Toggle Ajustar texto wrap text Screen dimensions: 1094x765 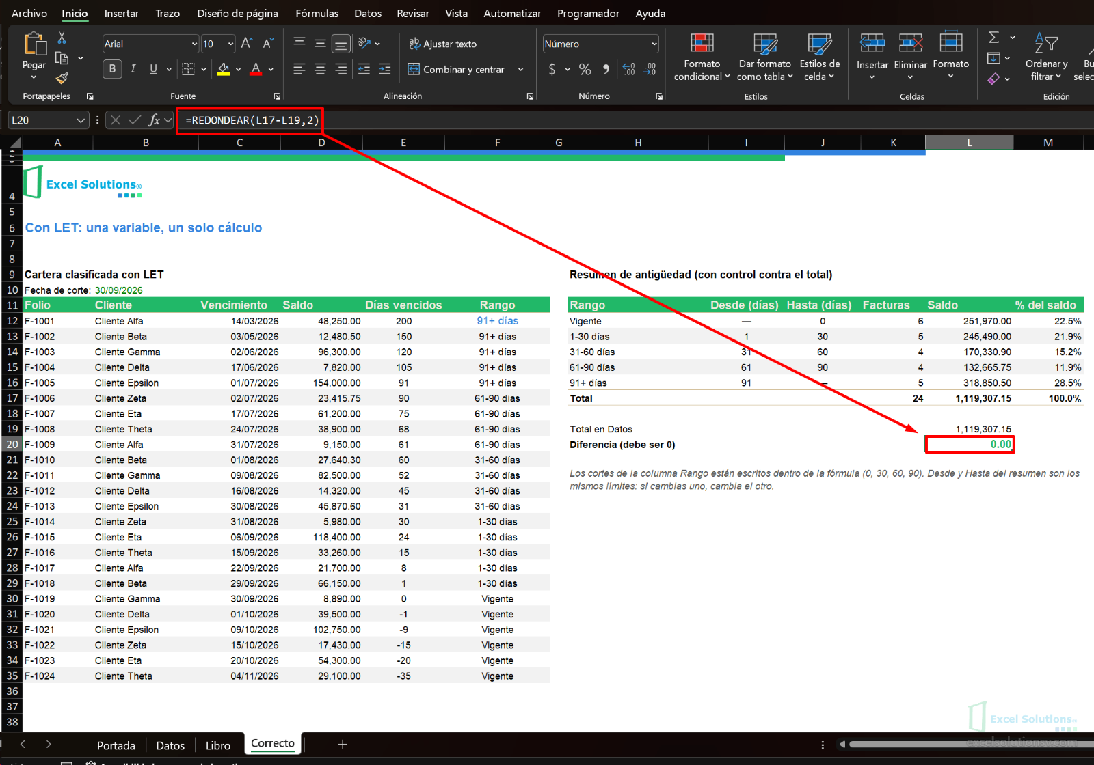[x=443, y=44]
